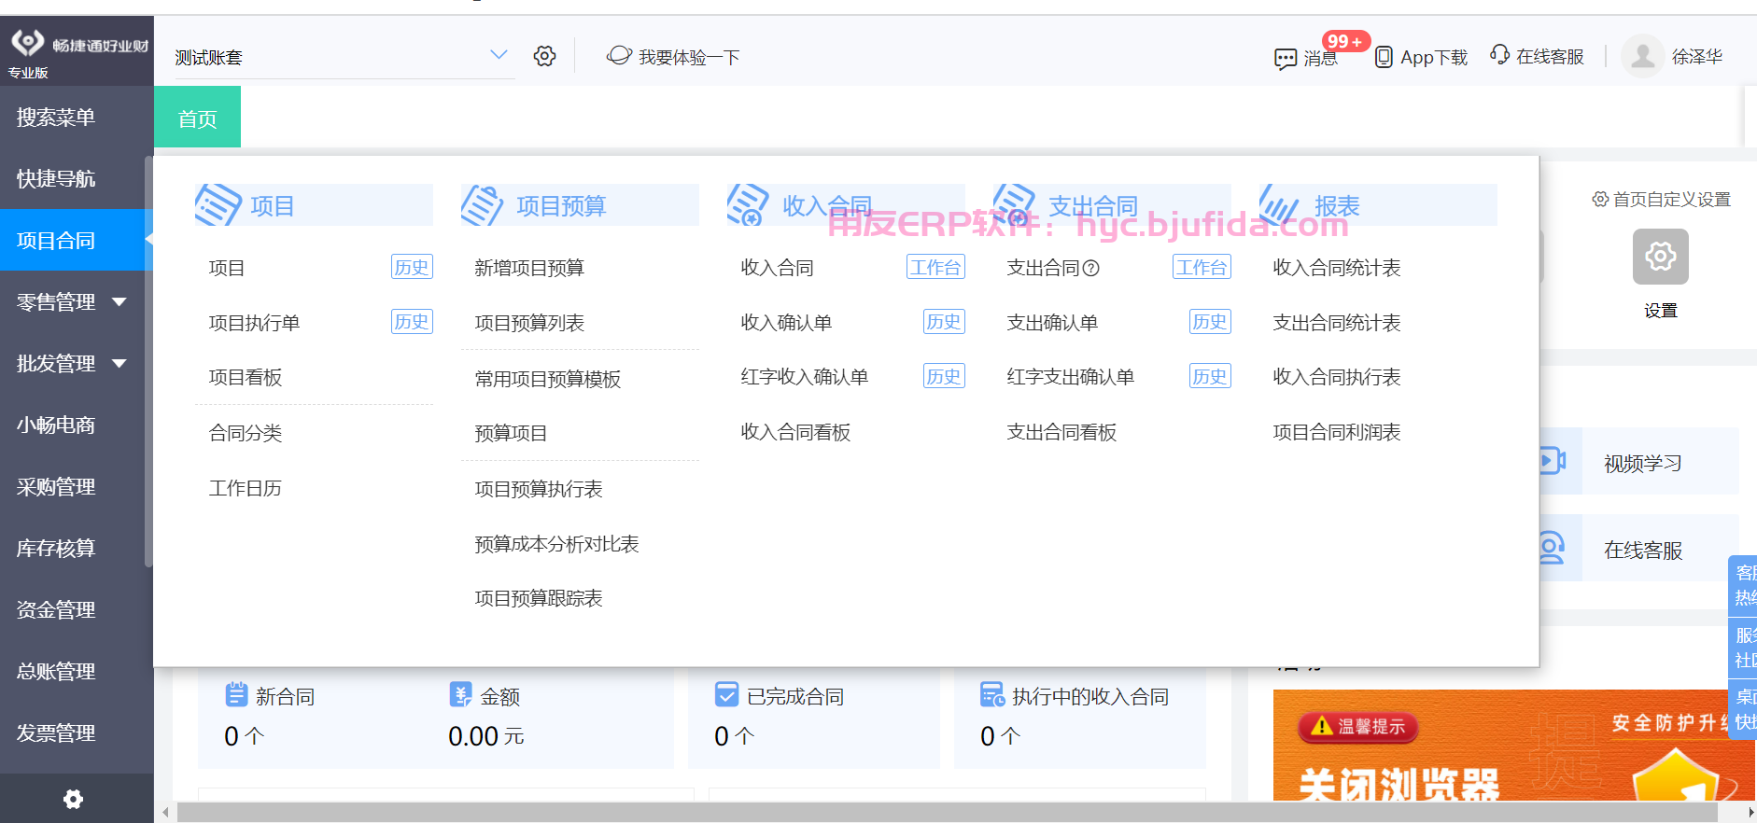Open 小畅电商 in the sidebar
Screen dimensions: 1757x823
56,425
